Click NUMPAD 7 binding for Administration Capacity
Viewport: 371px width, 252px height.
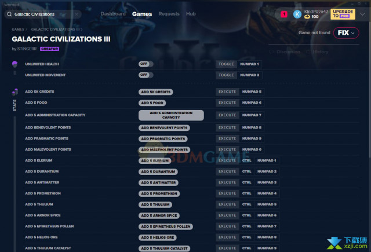pos(252,115)
